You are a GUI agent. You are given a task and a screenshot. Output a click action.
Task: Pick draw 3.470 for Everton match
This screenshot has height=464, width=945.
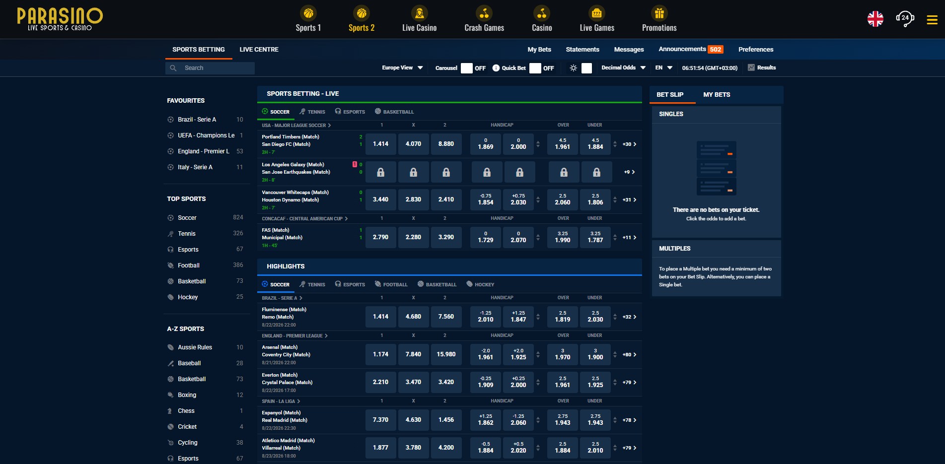point(413,382)
